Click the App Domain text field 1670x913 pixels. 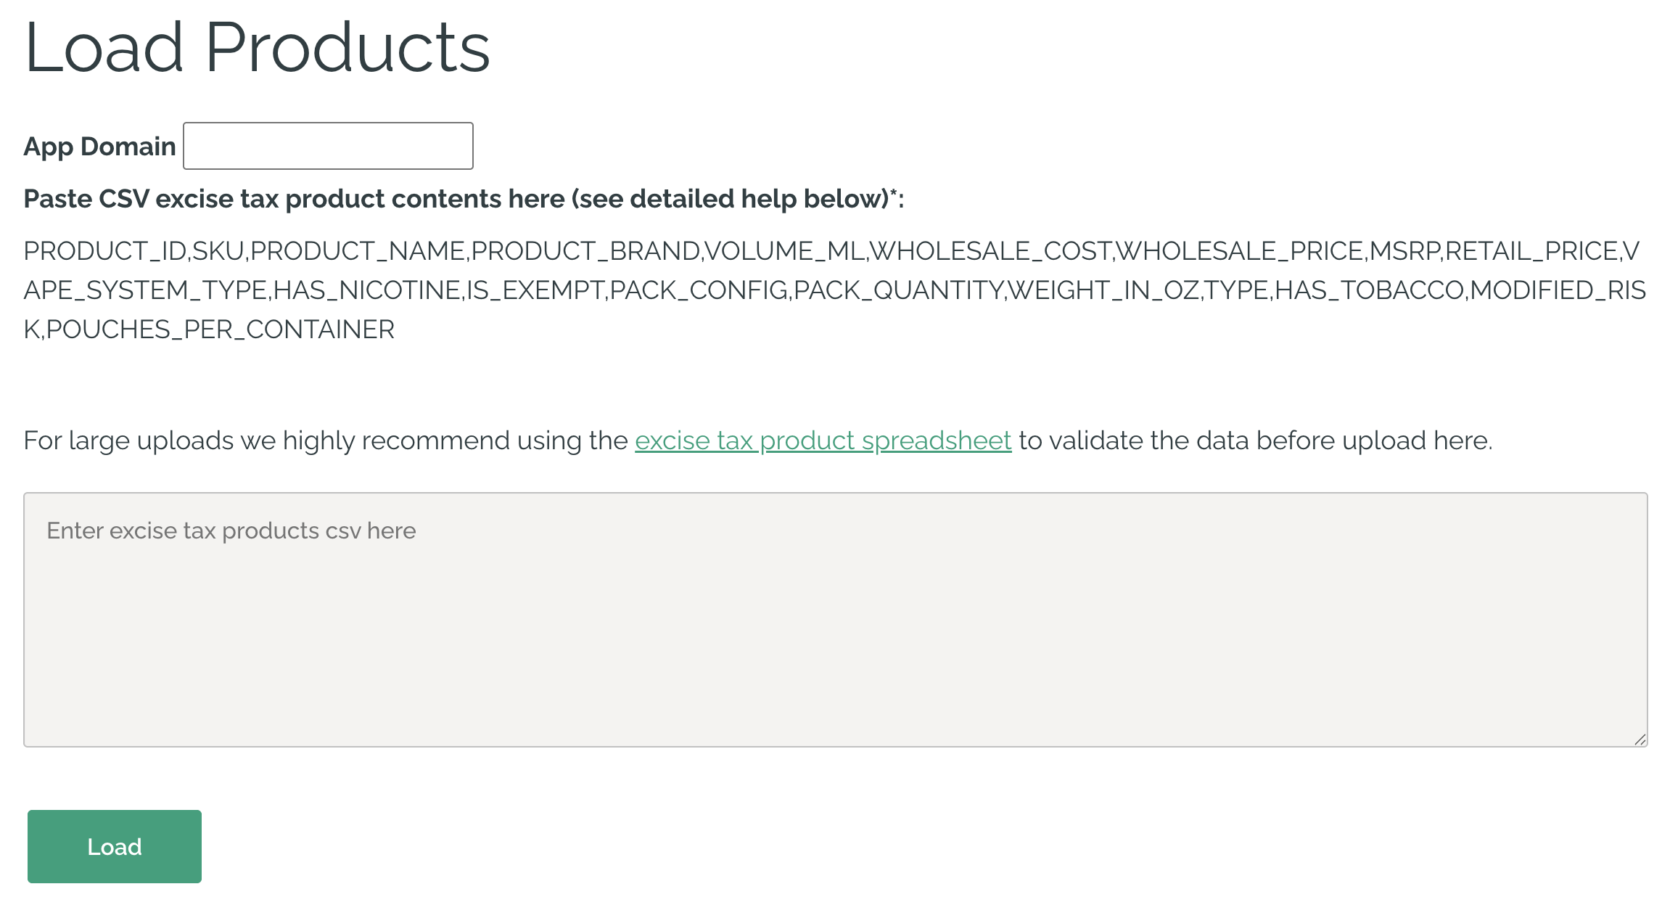[328, 146]
